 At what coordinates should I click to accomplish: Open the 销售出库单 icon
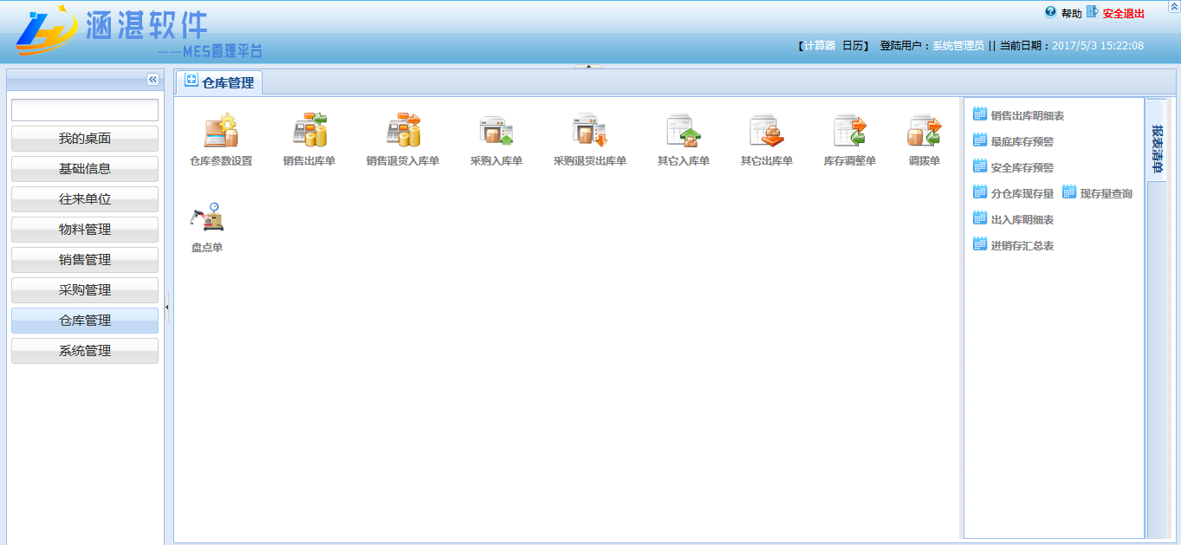308,131
